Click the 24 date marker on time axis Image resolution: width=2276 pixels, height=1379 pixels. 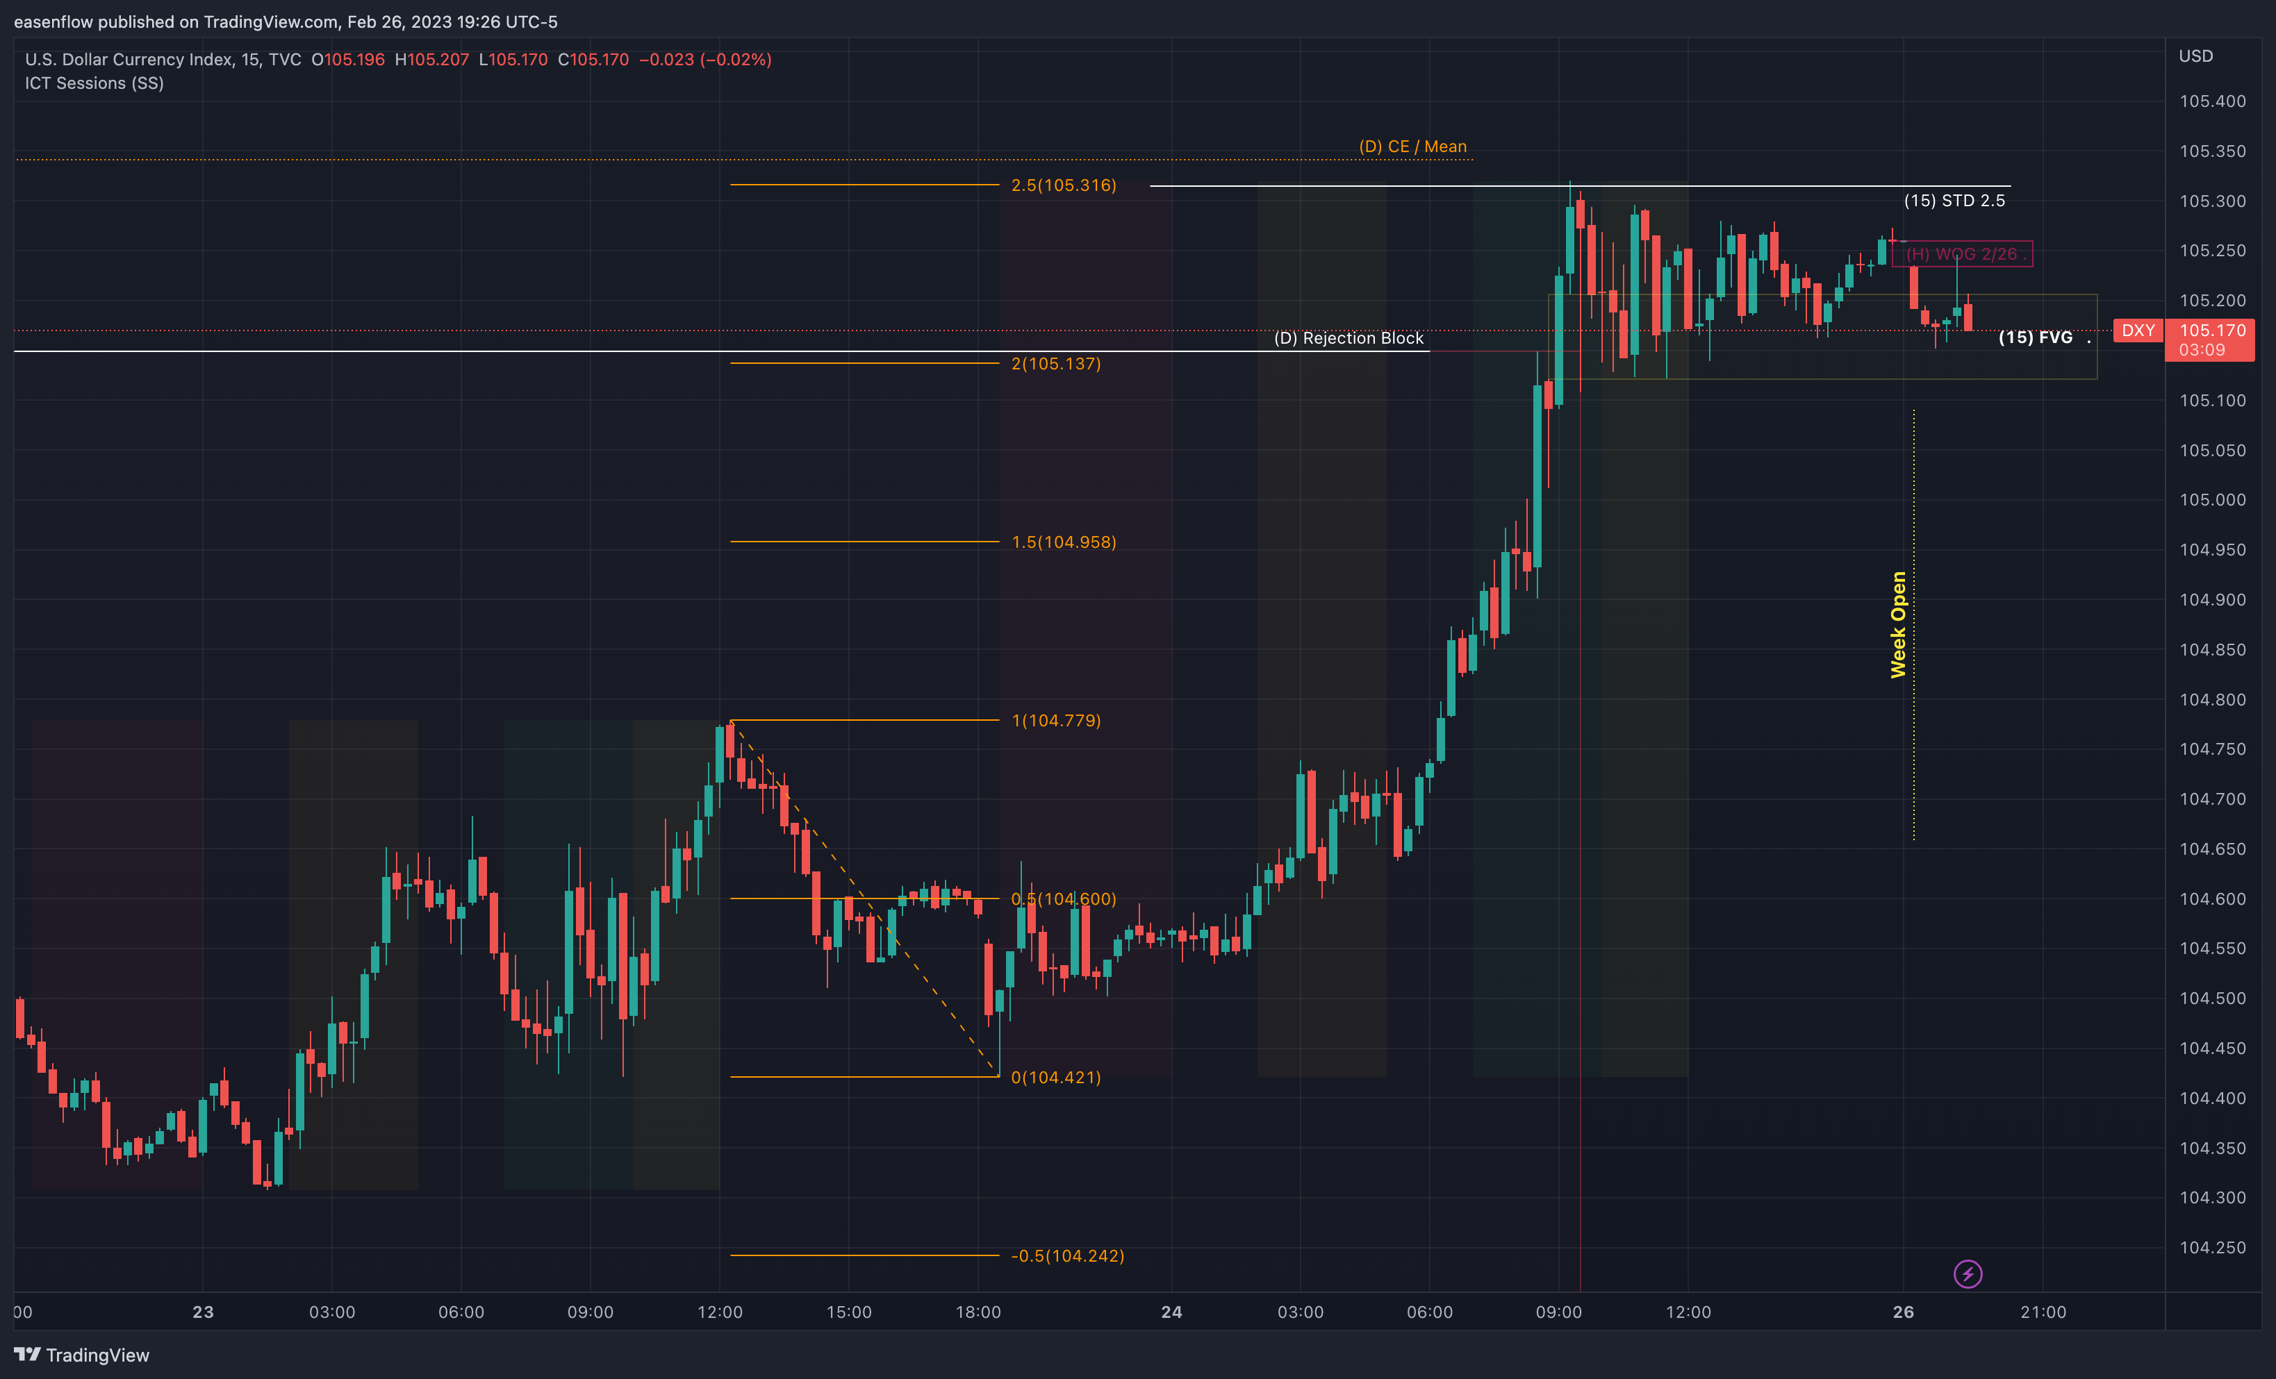tap(1171, 1312)
